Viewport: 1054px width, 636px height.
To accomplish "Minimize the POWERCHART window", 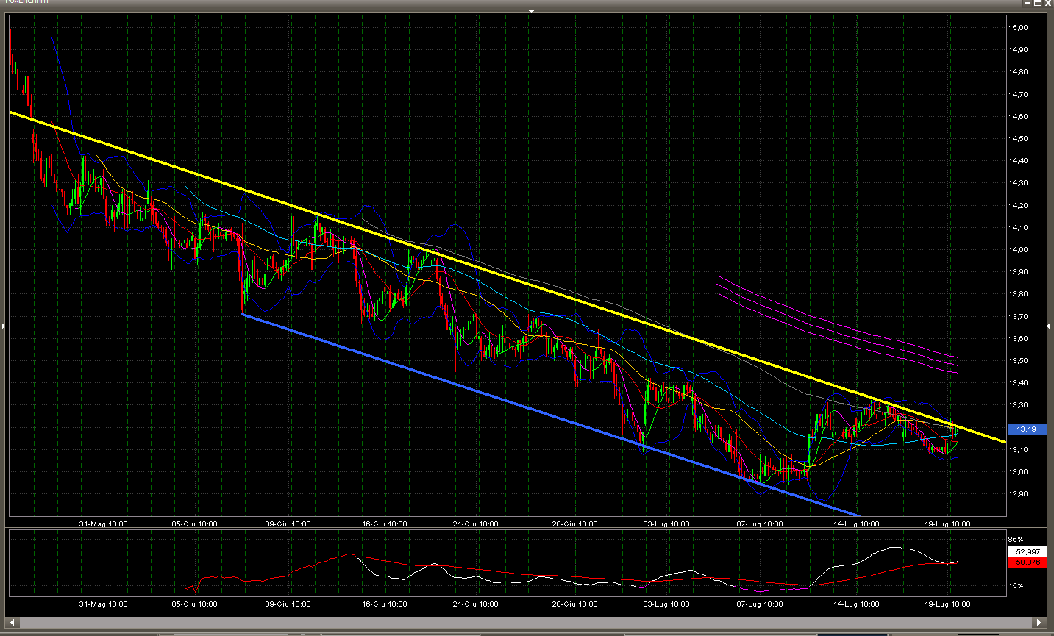I will point(1028,3).
